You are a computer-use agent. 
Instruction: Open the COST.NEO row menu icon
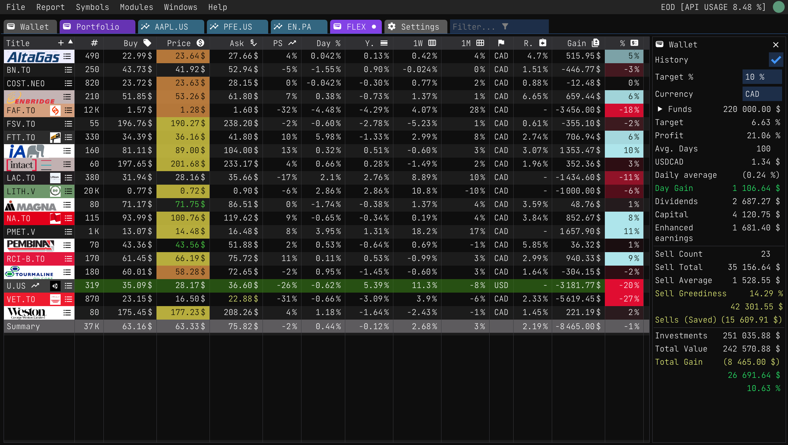point(68,83)
